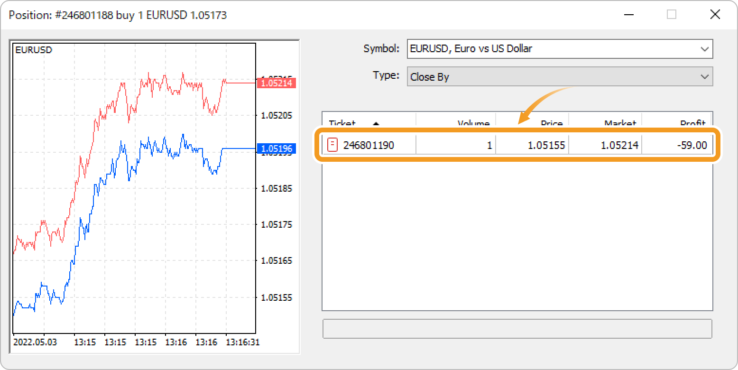Open the Symbol dropdown arrow
The width and height of the screenshot is (738, 370).
(704, 49)
